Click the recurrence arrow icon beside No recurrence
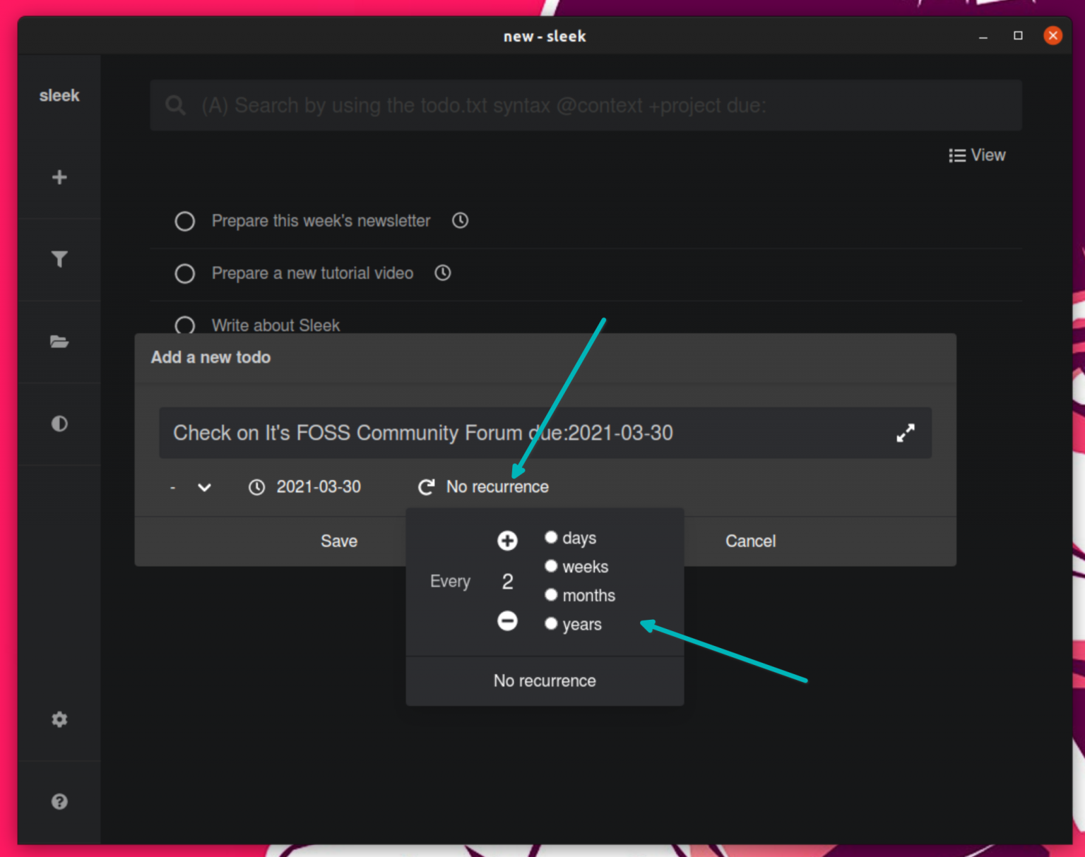 tap(426, 486)
